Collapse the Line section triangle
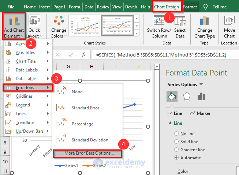The image size is (239, 175). point(170,123)
